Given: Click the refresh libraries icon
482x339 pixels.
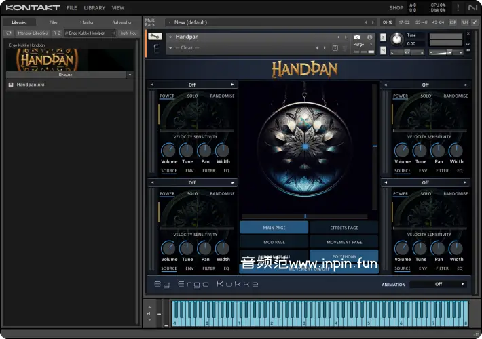Looking at the screenshot, I should (10, 33).
